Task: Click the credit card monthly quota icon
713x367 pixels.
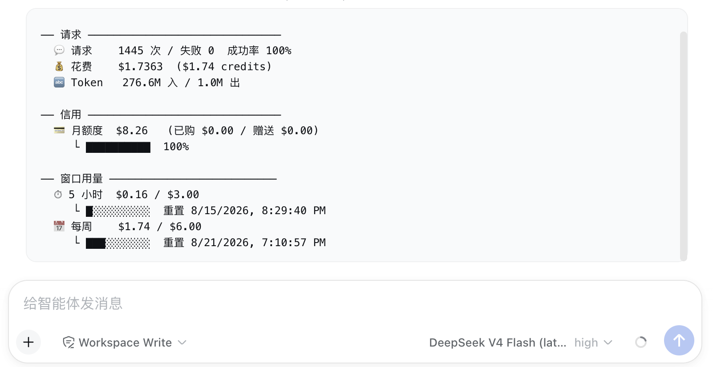Action: pos(59,130)
